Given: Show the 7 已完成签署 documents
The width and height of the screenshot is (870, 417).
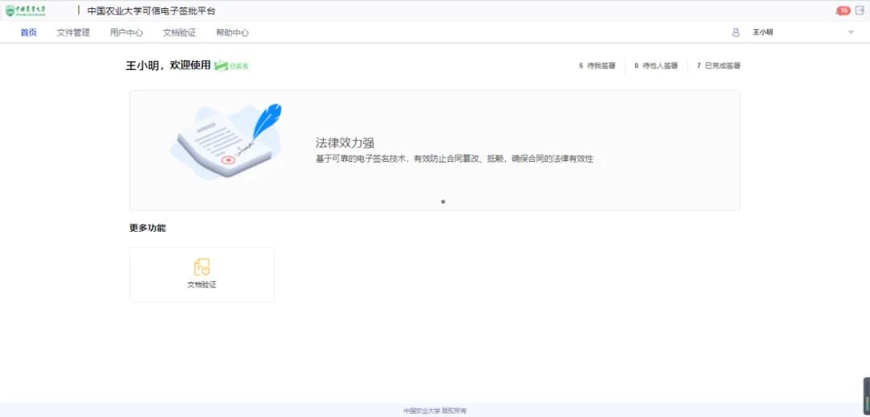Looking at the screenshot, I should (x=719, y=66).
